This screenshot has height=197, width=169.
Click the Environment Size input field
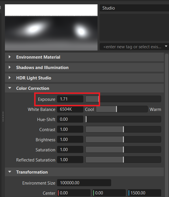tap(84, 183)
